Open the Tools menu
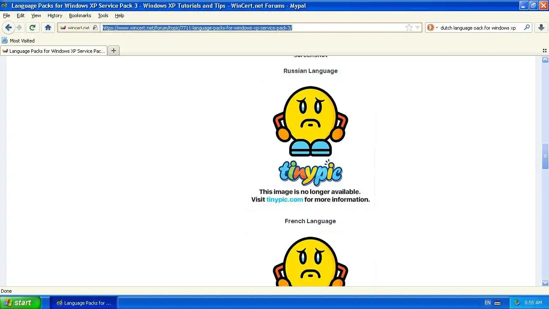 pos(103,15)
